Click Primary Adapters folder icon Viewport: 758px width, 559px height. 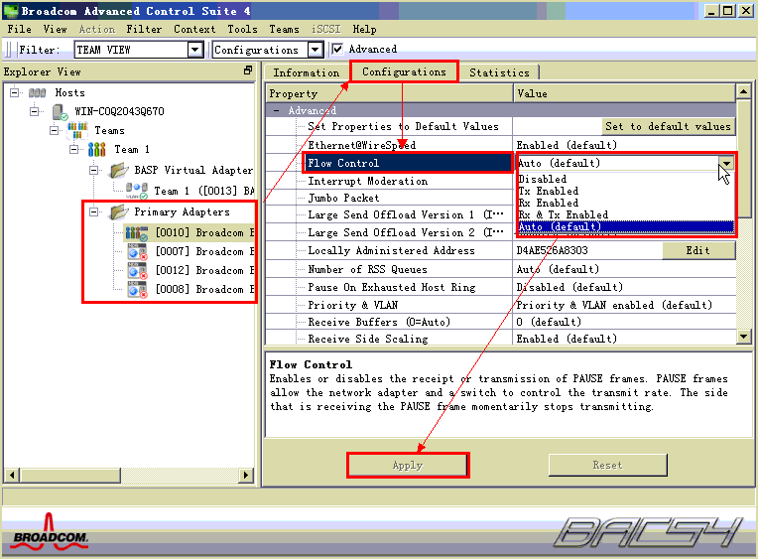(x=118, y=212)
